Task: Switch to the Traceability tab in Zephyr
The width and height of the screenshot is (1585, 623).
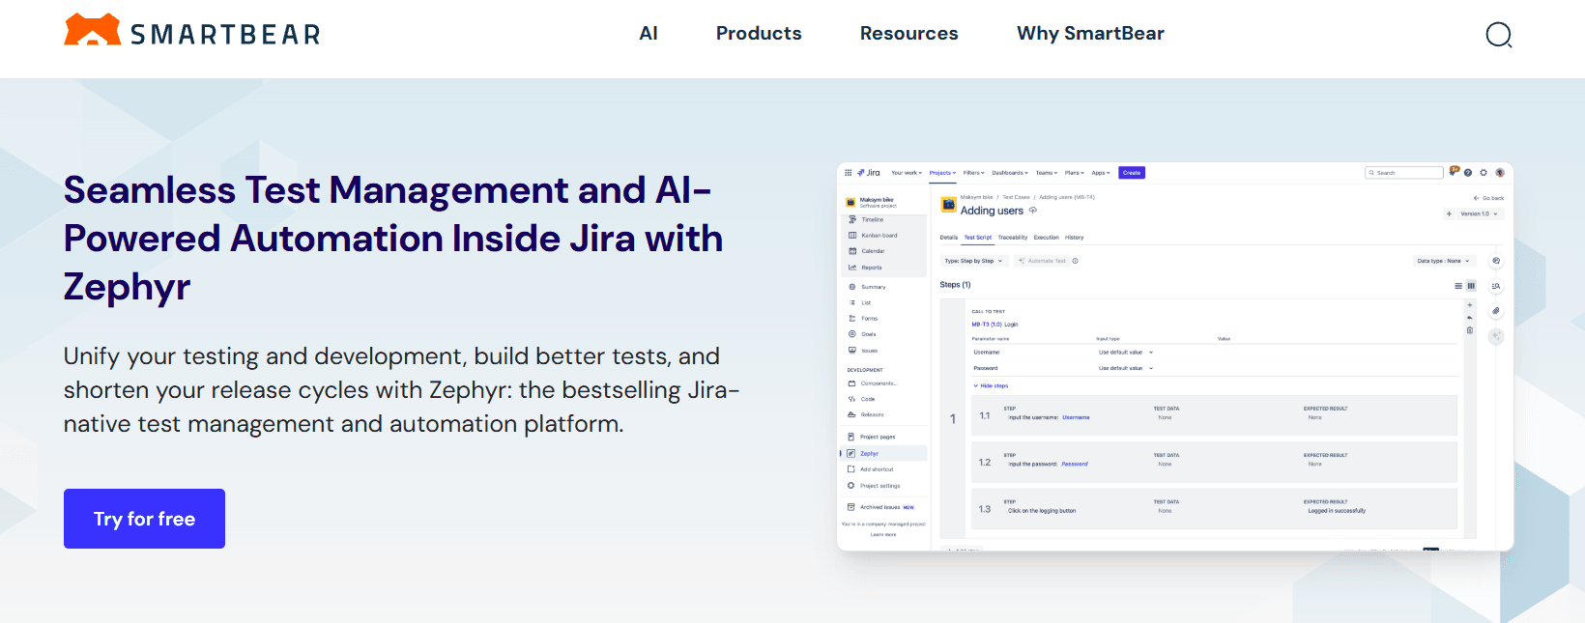Action: [1013, 238]
